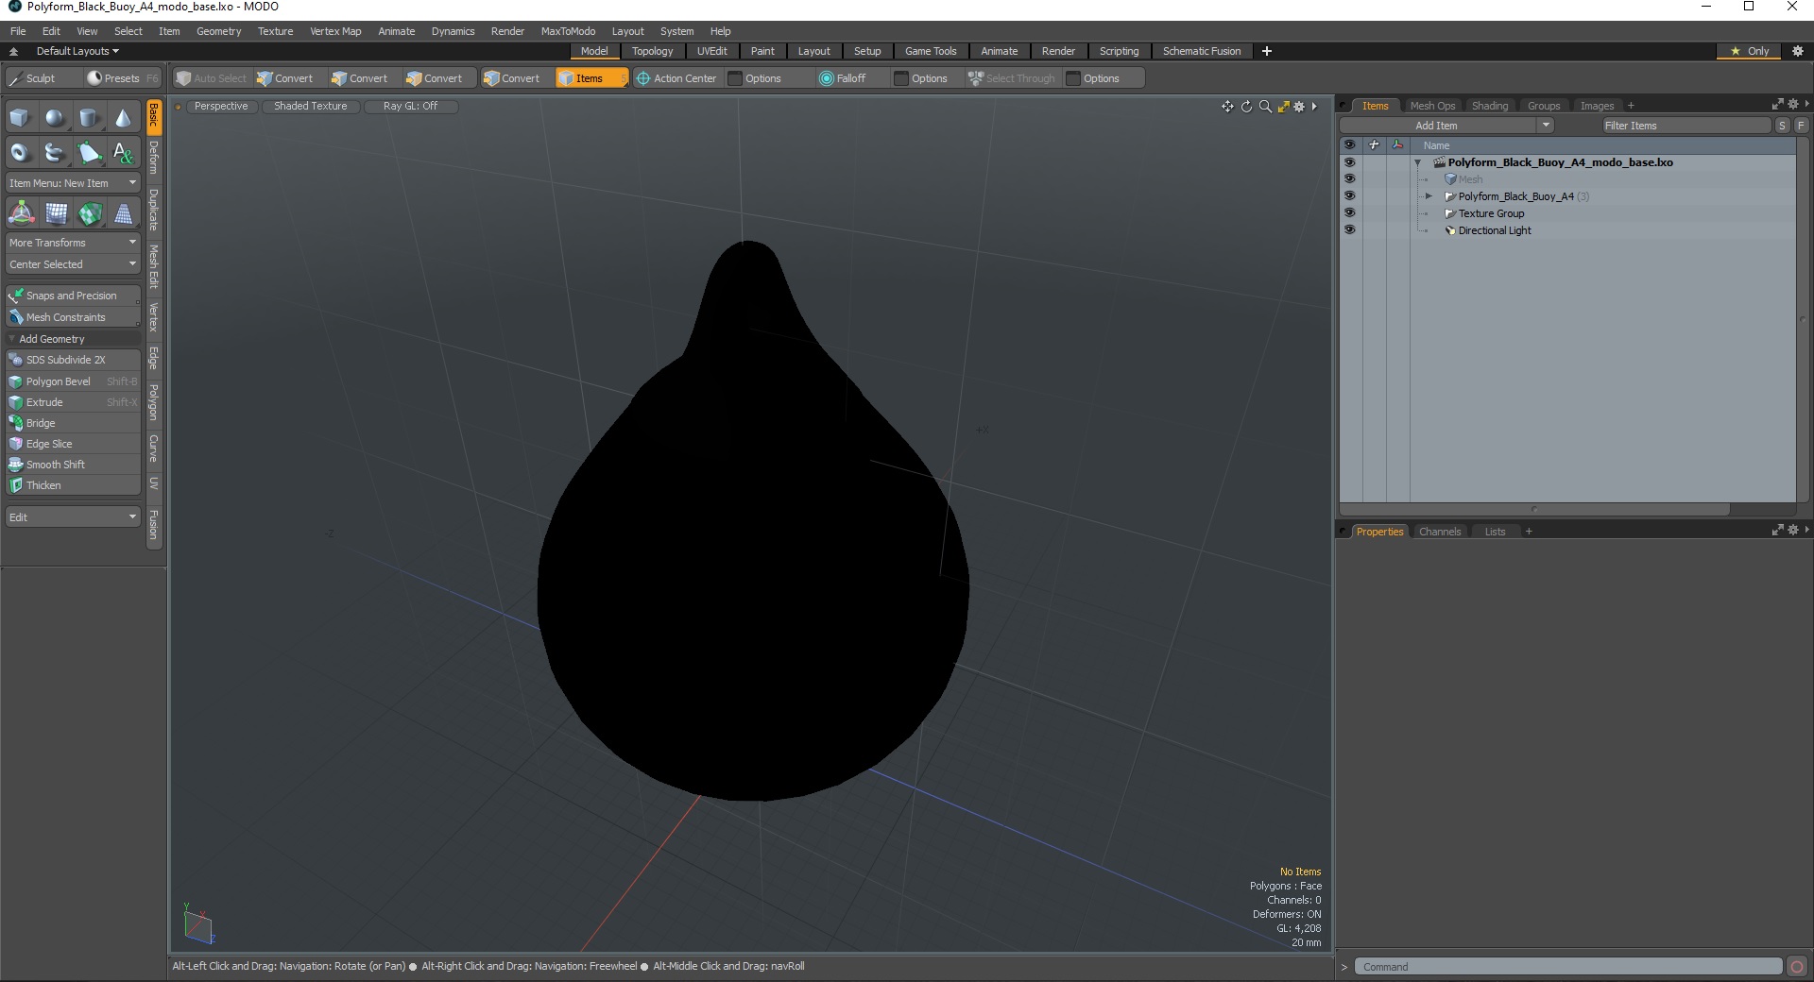Click the viewport zoom magnifier icon
The height and width of the screenshot is (982, 1814).
click(x=1265, y=107)
